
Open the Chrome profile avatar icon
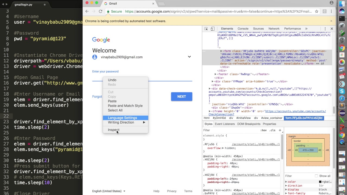[332, 3]
